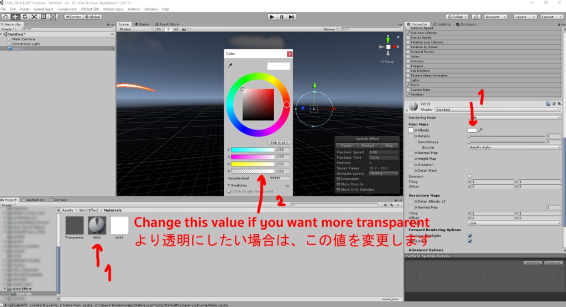Open the RGB 0-255 mode dropdown
566x307 pixels.
pos(279,142)
